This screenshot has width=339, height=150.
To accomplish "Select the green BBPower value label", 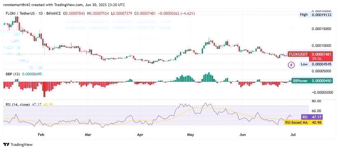I will click(x=311, y=81).
